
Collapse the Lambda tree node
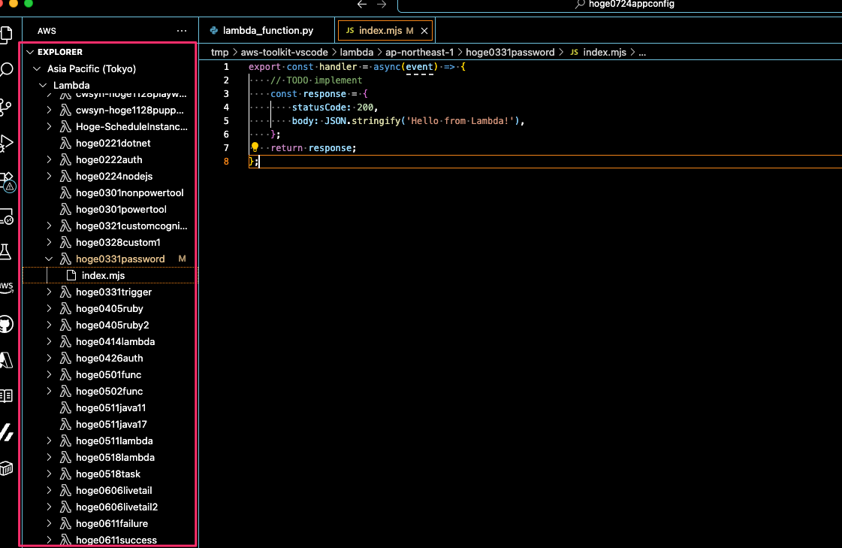43,86
